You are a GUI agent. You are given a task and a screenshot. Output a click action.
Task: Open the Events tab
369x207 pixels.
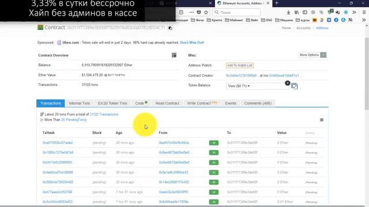click(x=231, y=103)
